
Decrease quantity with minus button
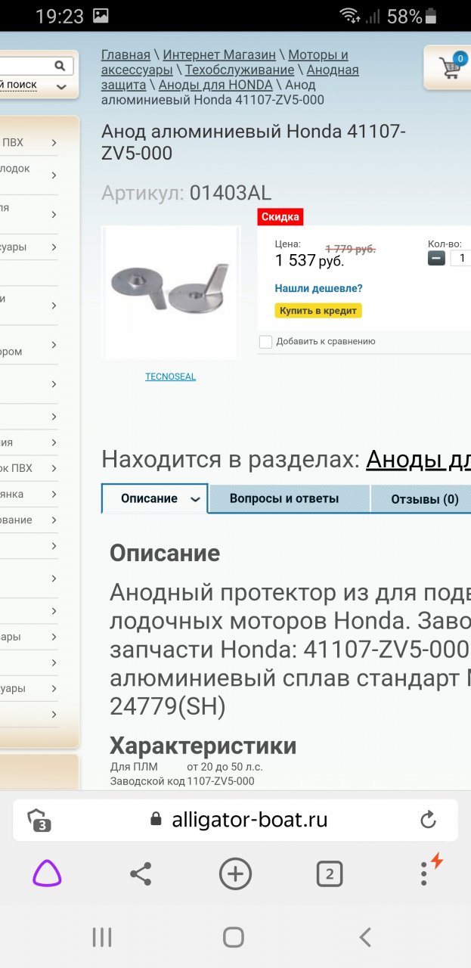click(436, 258)
